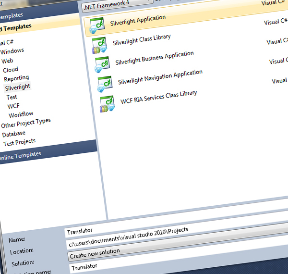Select the Visual C# tree node

pos(7,43)
